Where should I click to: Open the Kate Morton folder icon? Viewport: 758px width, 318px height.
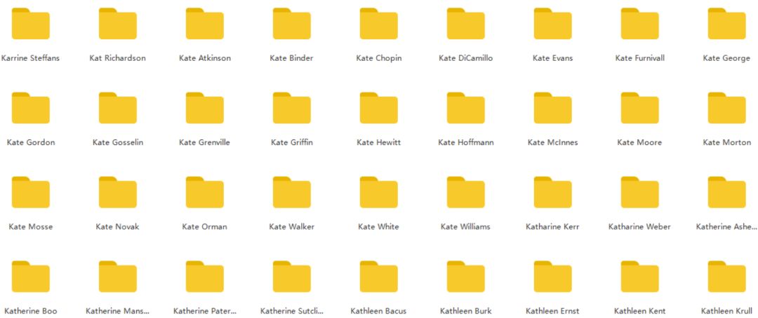point(726,108)
